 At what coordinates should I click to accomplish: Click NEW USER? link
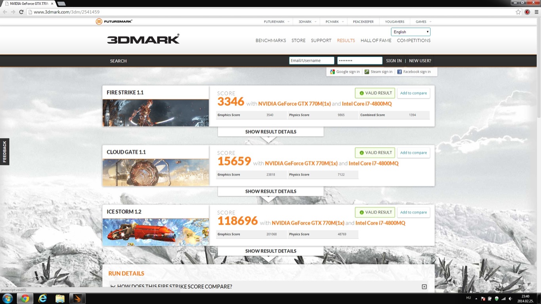(x=420, y=61)
